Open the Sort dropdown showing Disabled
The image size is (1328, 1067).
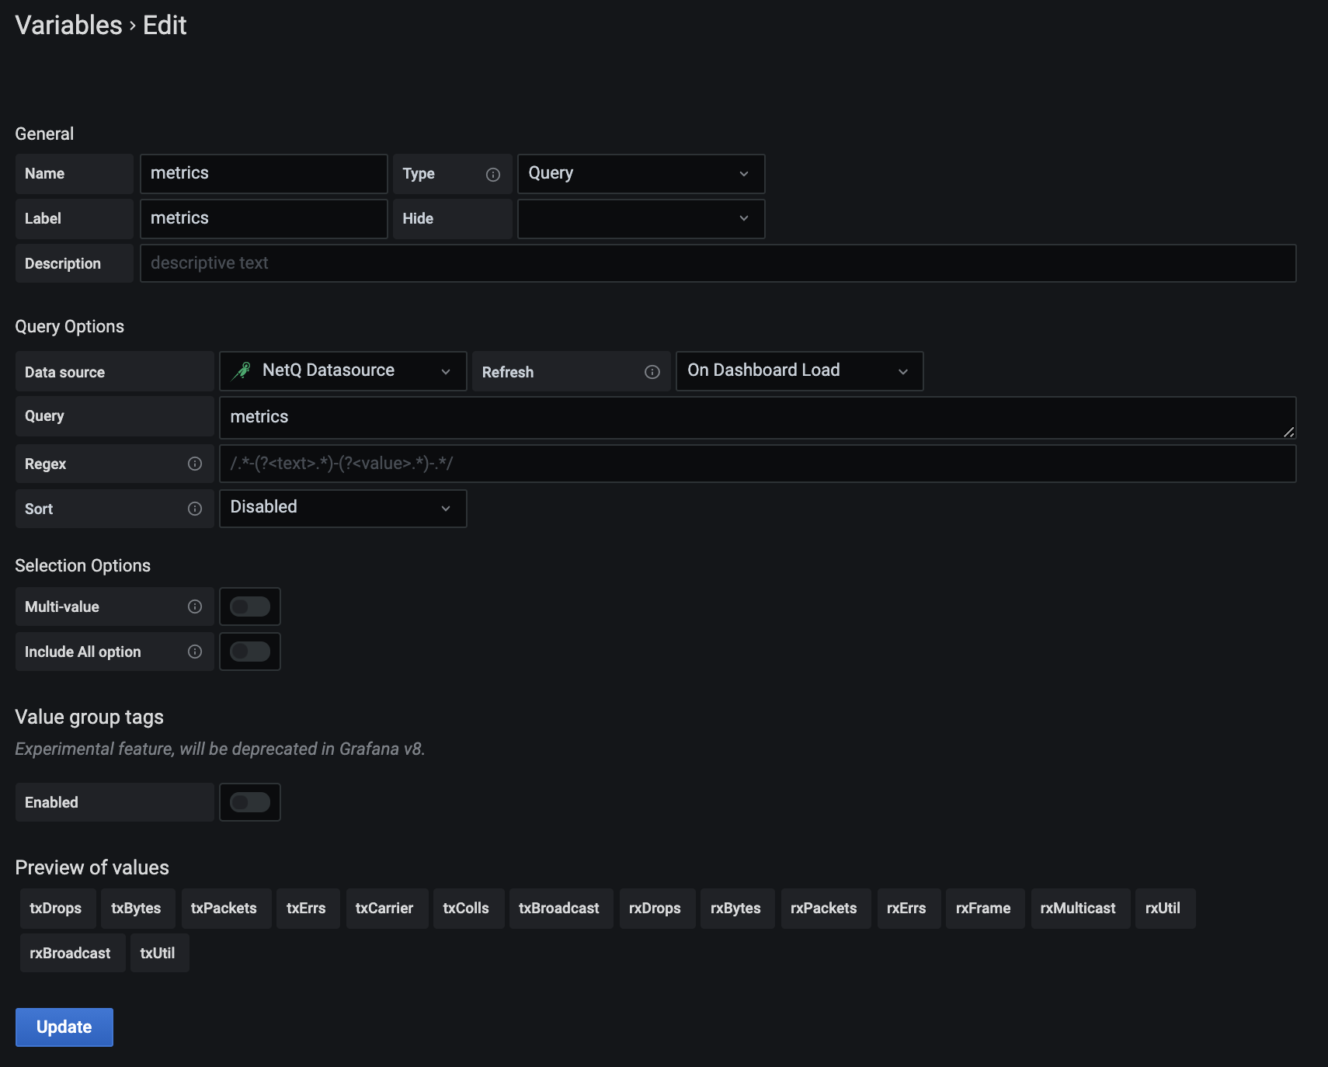tap(342, 509)
